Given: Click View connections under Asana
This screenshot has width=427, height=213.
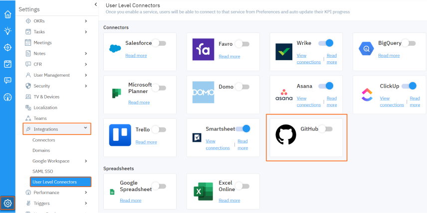Looking at the screenshot, I should tap(309, 102).
